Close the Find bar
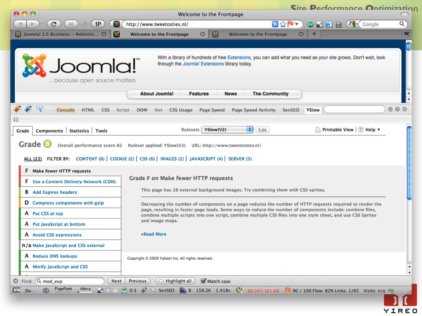422x316 pixels. tap(16, 281)
